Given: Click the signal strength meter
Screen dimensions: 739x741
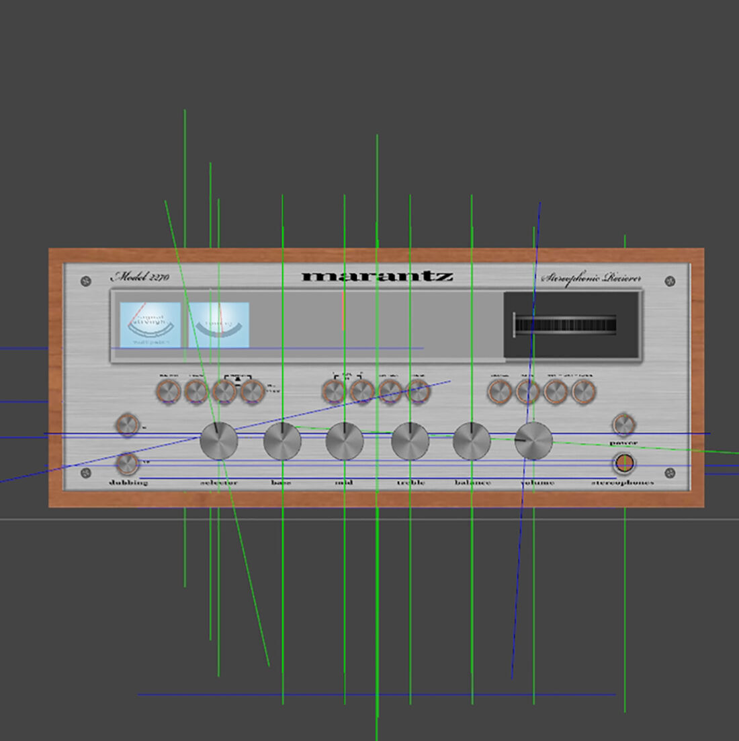Looking at the screenshot, I should coord(150,325).
